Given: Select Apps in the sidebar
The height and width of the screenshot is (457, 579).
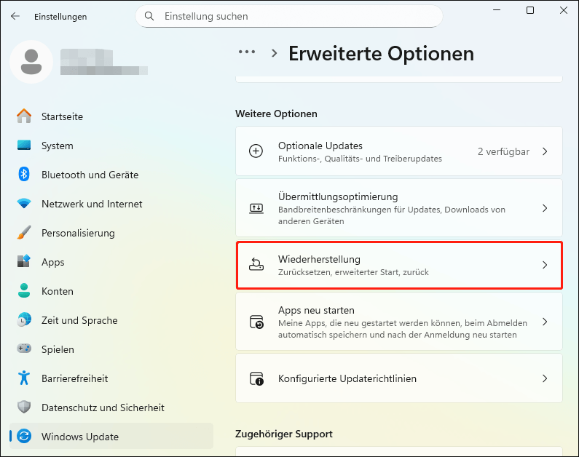Looking at the screenshot, I should [111, 262].
